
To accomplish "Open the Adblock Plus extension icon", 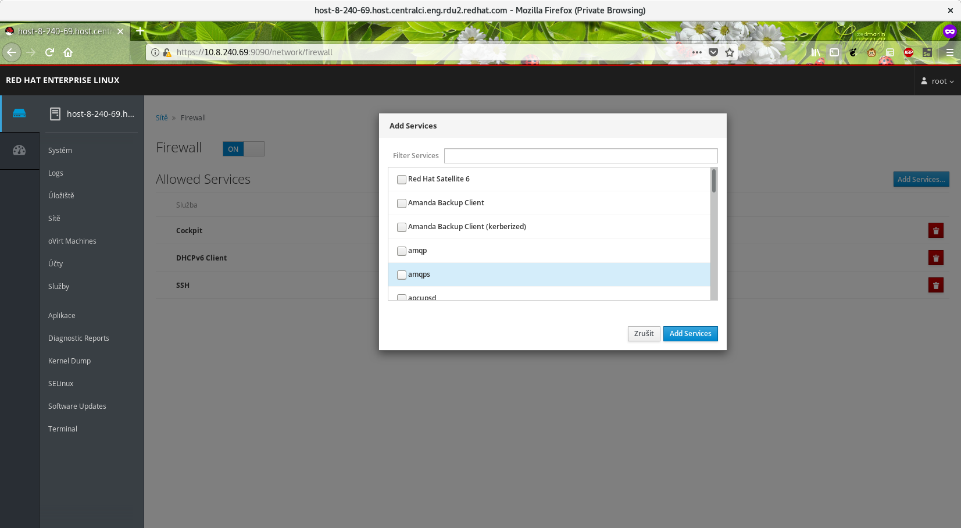I will [909, 52].
